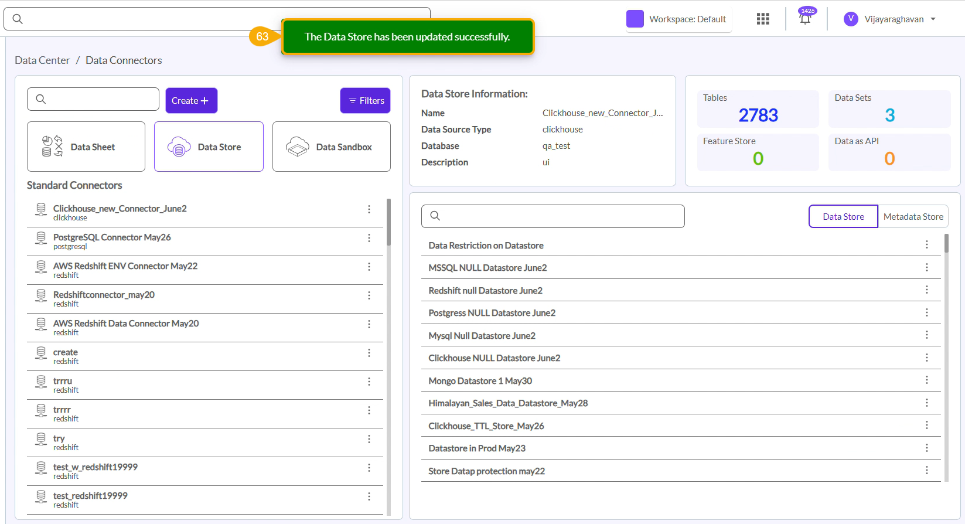Select the Data Store connector type
This screenshot has width=965, height=524.
point(209,147)
